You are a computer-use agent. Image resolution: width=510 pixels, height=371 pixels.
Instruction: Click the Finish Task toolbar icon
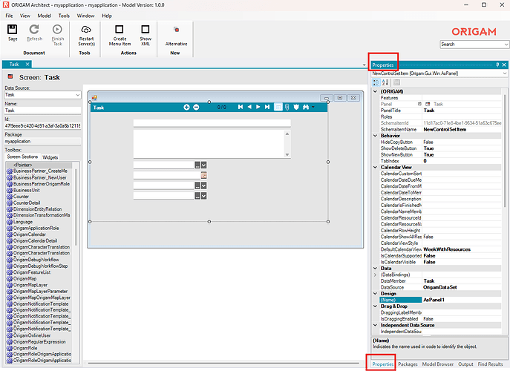point(57,29)
